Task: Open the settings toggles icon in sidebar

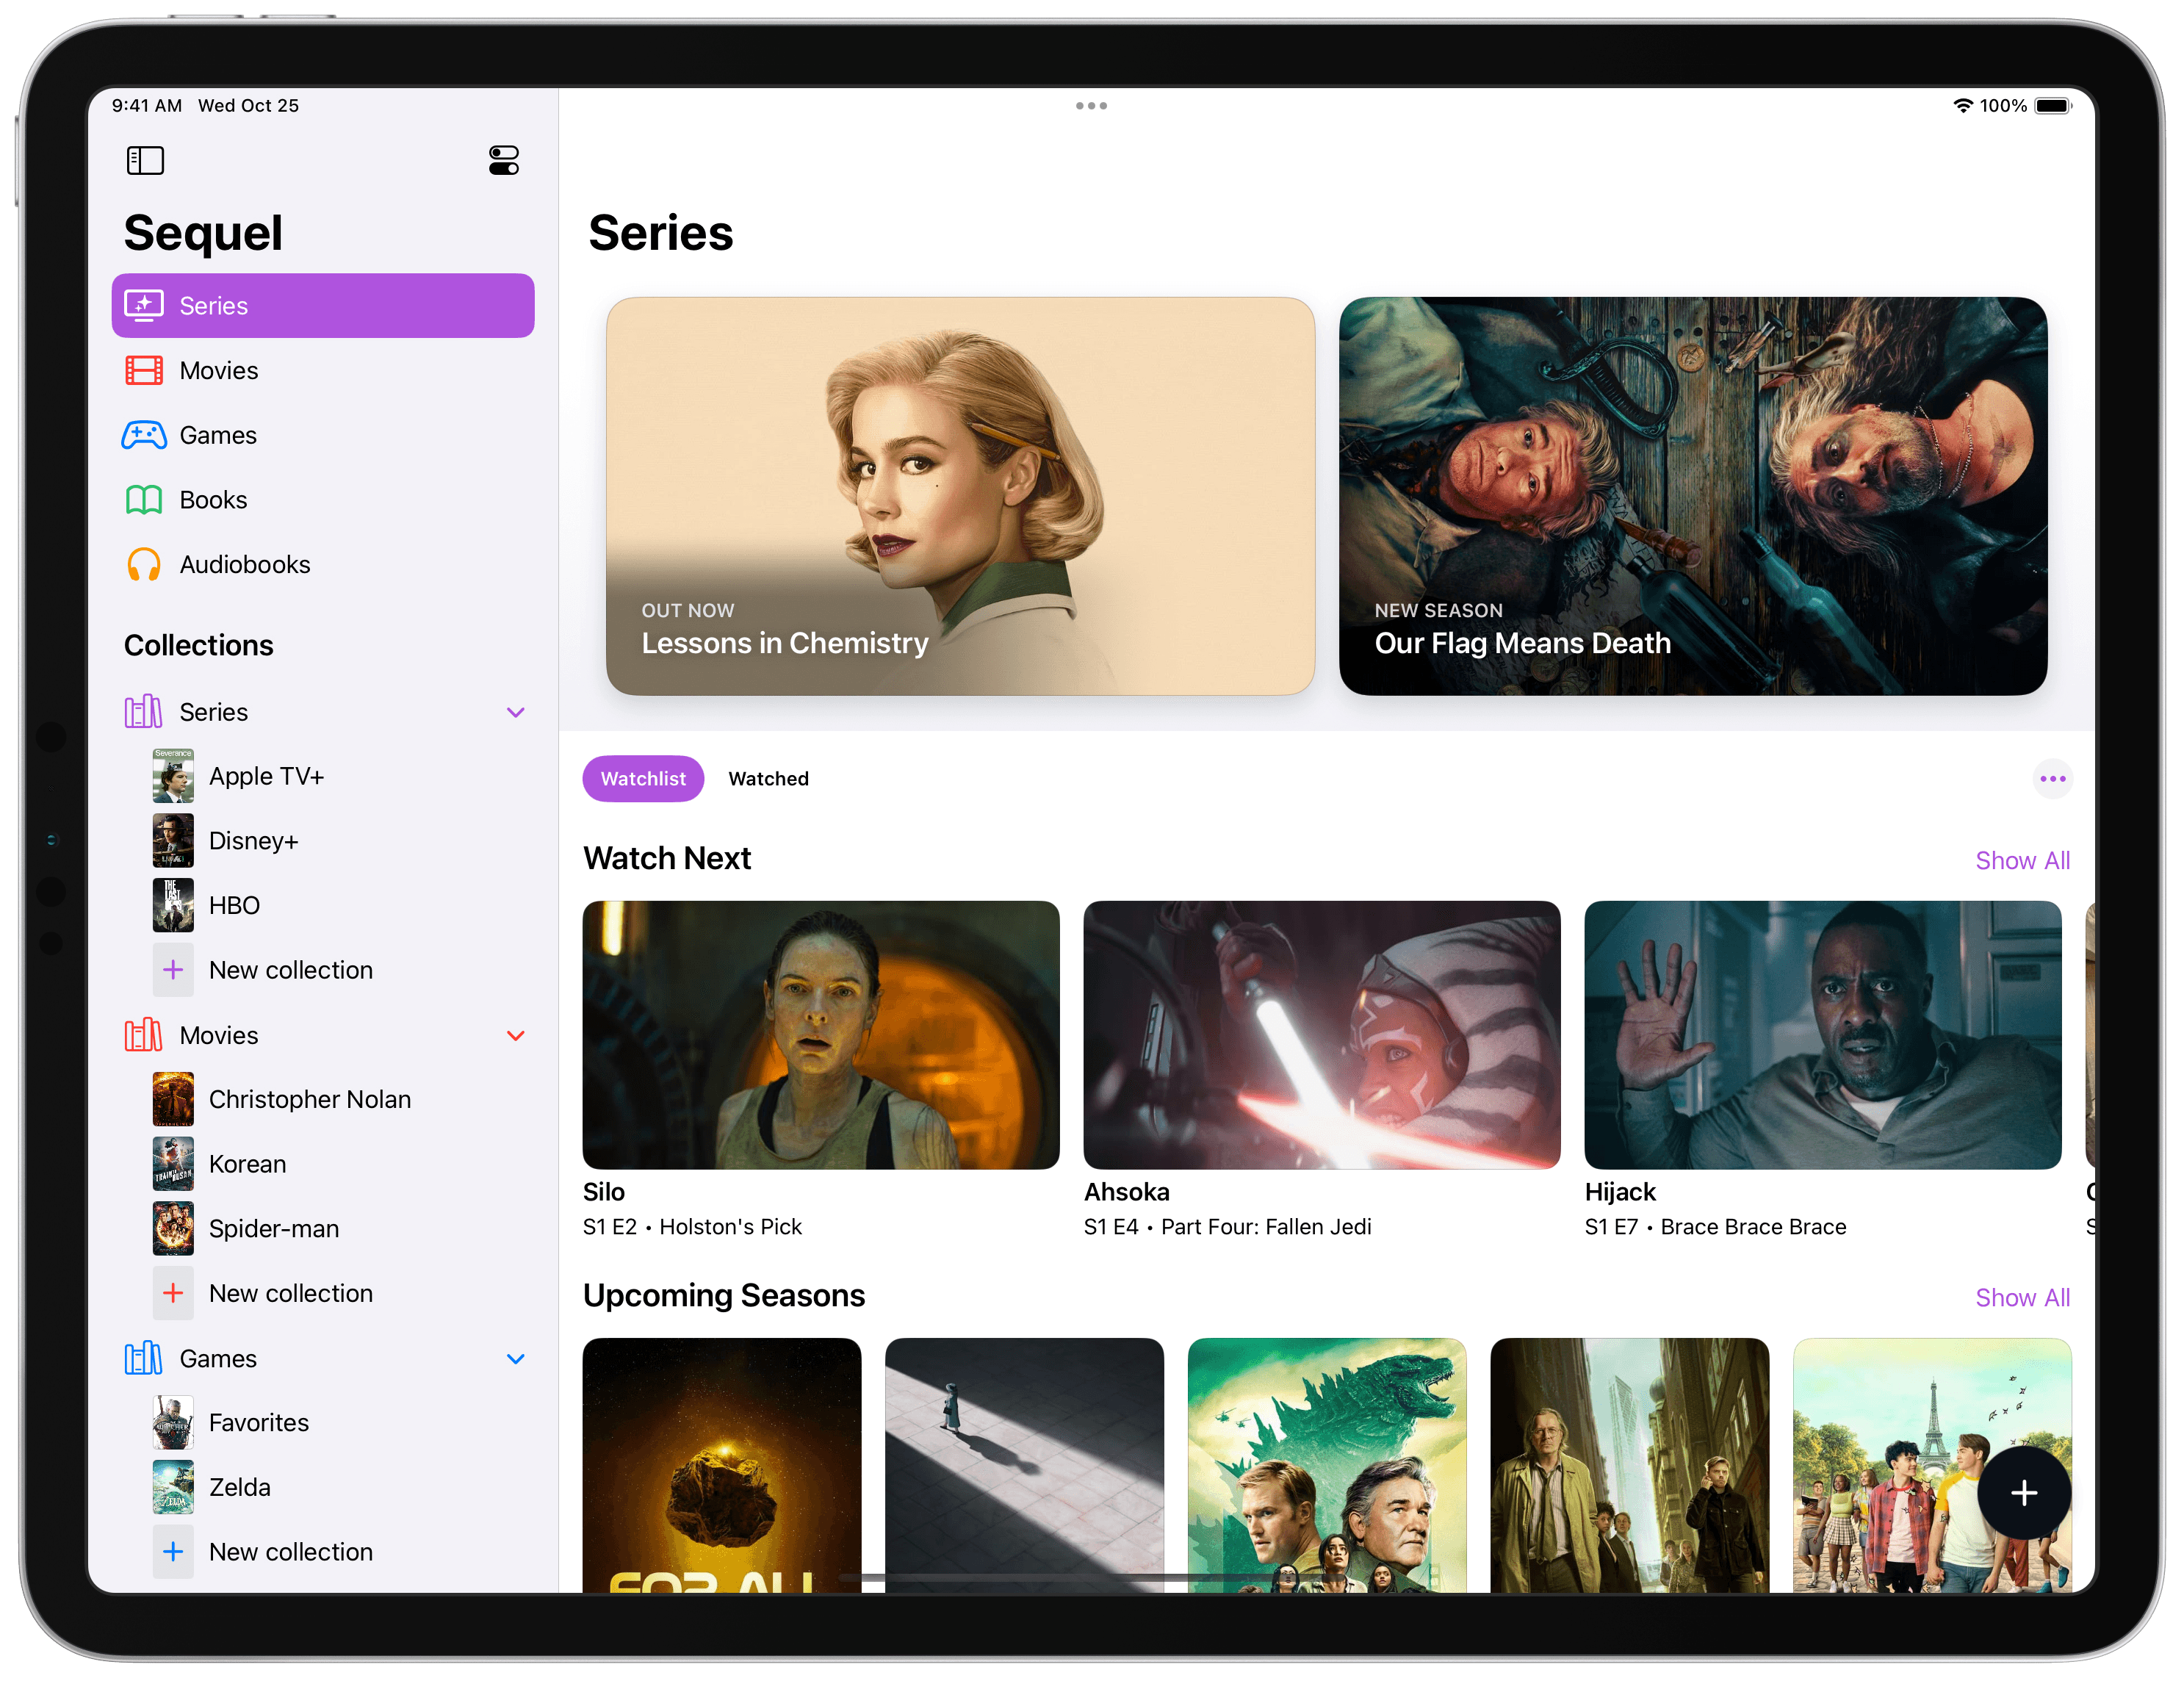Action: click(503, 160)
